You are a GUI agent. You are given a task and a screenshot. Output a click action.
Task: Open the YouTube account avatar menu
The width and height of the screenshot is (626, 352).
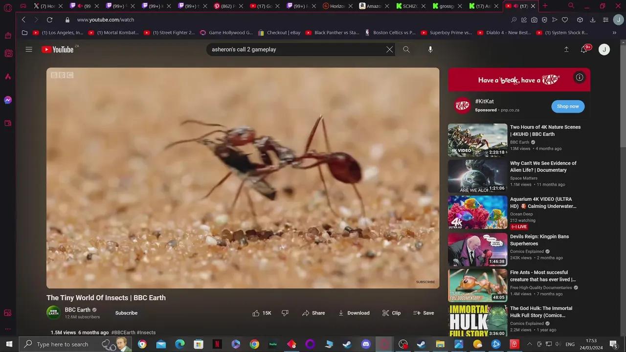click(x=604, y=49)
